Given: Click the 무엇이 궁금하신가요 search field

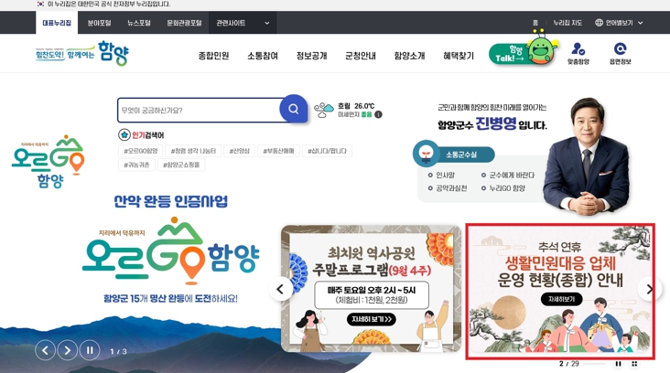Looking at the screenshot, I should point(200,110).
